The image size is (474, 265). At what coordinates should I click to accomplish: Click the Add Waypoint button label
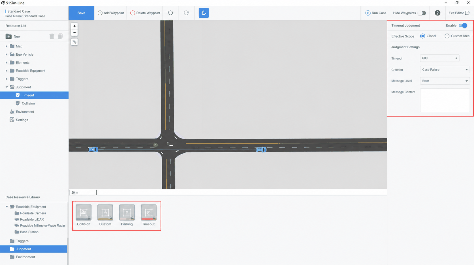[x=114, y=13]
